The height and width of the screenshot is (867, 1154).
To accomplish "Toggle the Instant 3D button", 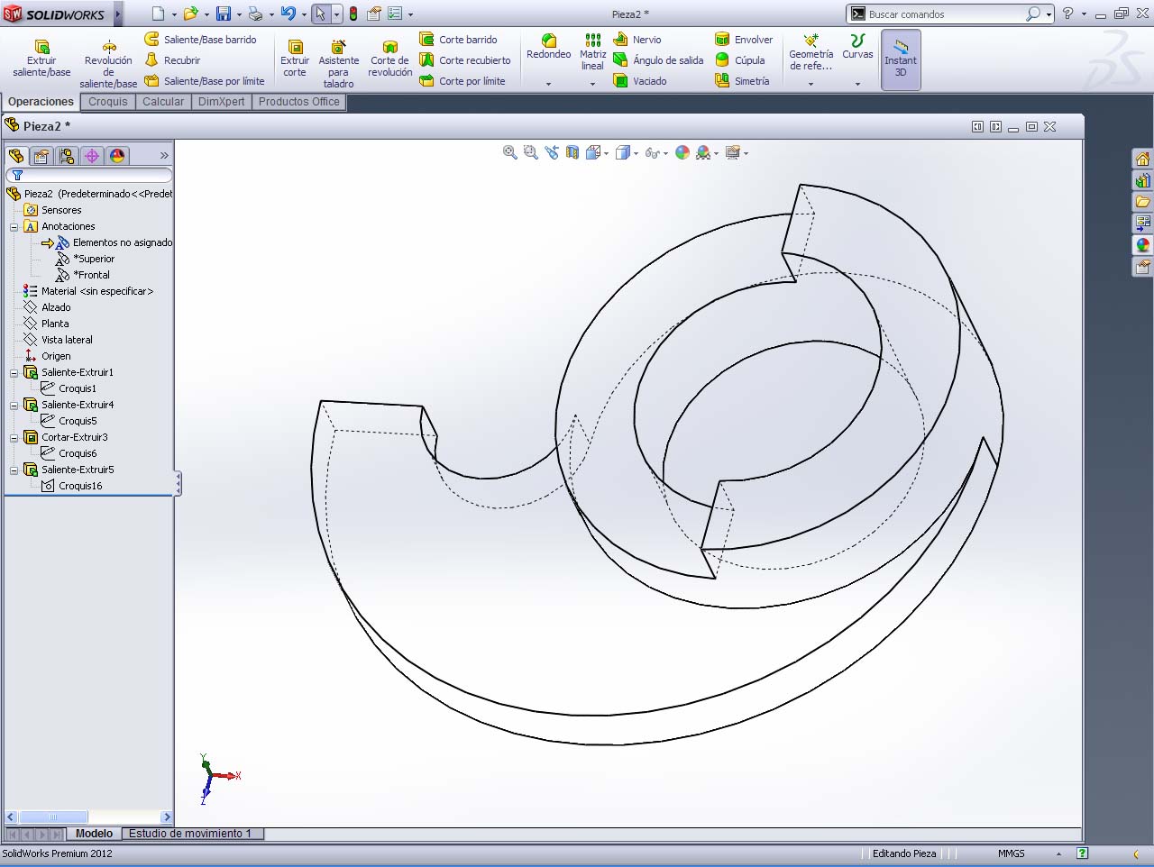I will pyautogui.click(x=901, y=59).
